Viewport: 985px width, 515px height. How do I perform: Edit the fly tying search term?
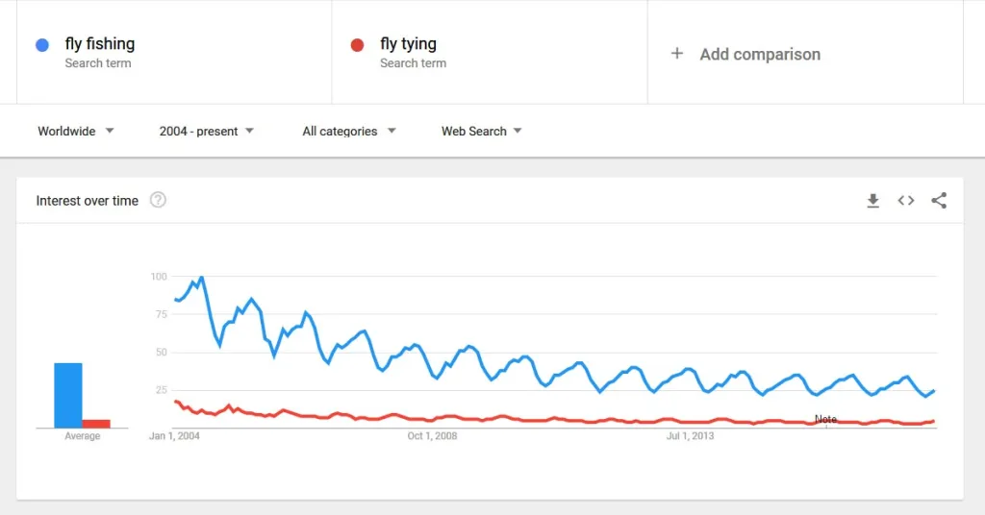point(408,44)
